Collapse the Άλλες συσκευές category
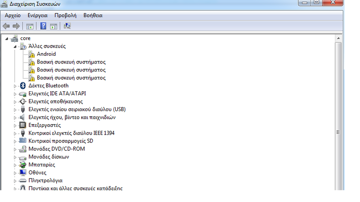360x202 pixels. pos(15,46)
